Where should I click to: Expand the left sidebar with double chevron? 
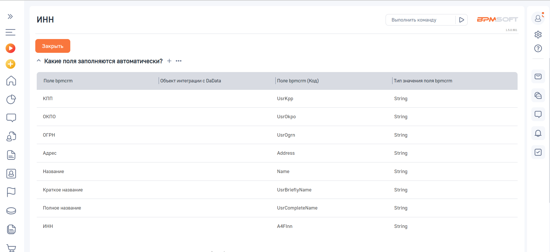[x=10, y=17]
